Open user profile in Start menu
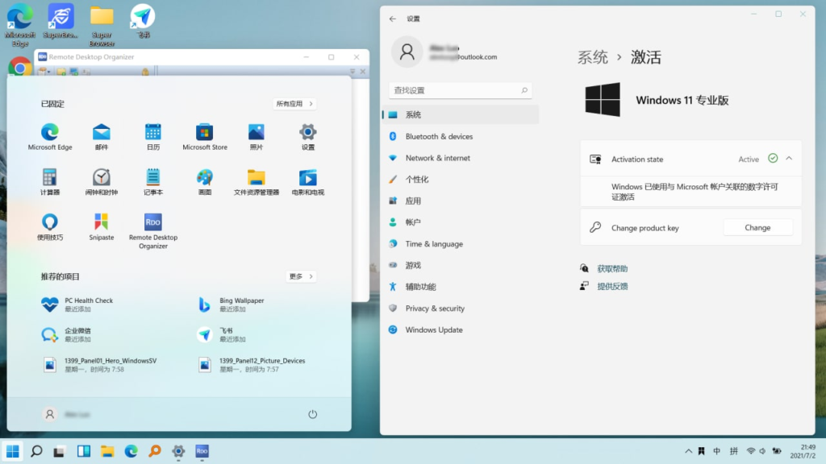 click(66, 415)
